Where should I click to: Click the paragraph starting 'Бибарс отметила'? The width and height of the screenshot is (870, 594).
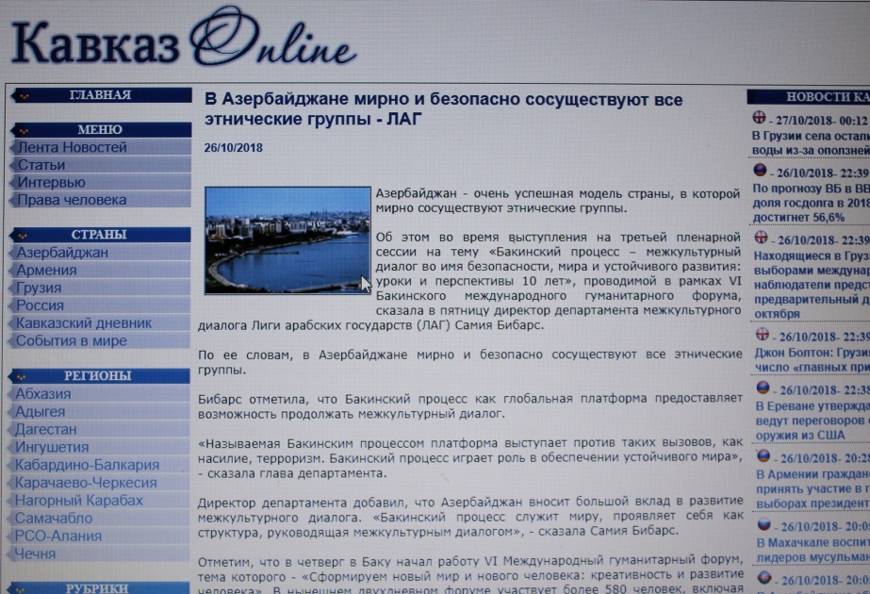coord(470,405)
